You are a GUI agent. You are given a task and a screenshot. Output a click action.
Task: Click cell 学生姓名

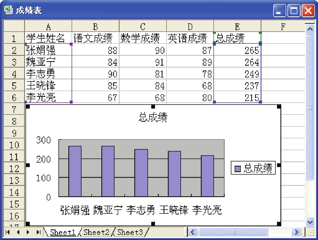pos(48,38)
